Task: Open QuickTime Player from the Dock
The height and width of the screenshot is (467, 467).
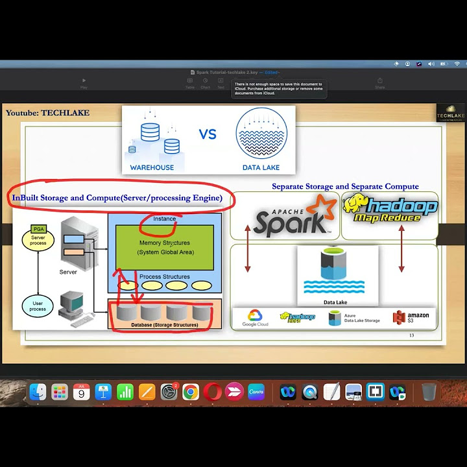Action: (x=310, y=392)
